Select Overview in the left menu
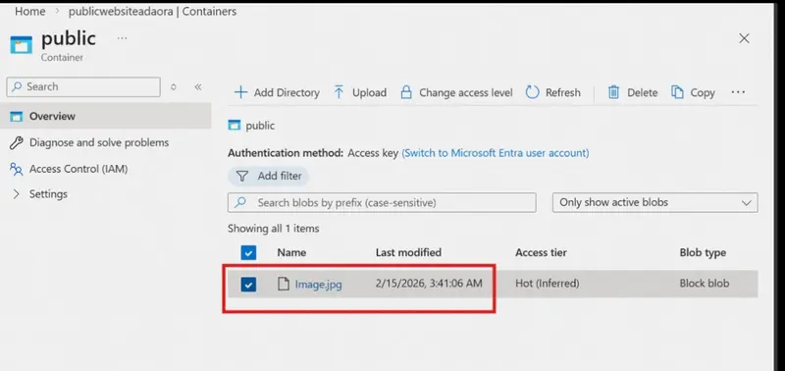Image resolution: width=785 pixels, height=371 pixels. [105, 116]
